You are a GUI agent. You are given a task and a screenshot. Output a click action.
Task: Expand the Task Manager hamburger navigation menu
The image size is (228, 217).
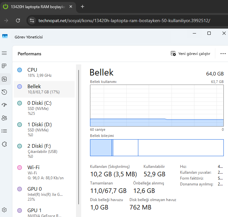point(4,53)
